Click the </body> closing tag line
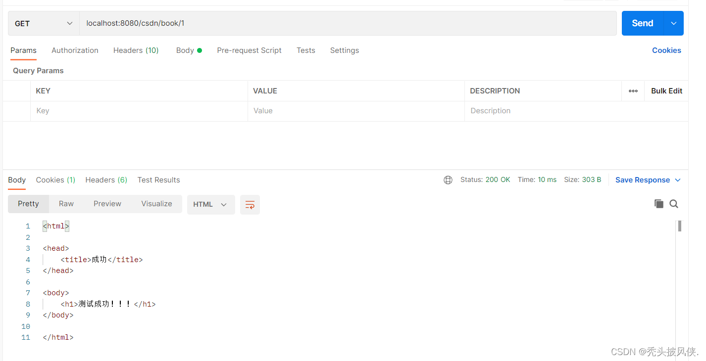This screenshot has height=361, width=706. (x=58, y=315)
